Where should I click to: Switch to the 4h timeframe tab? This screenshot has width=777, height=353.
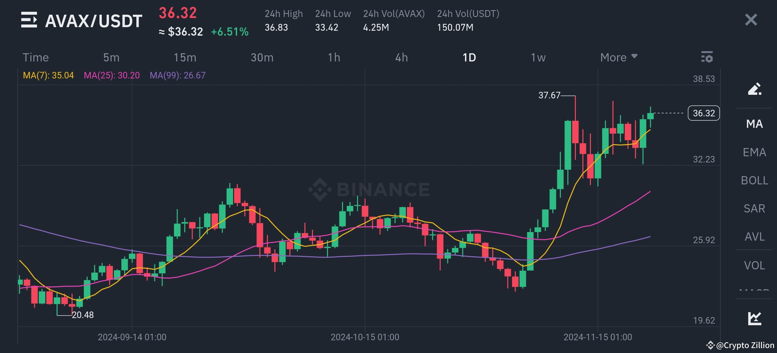click(402, 57)
